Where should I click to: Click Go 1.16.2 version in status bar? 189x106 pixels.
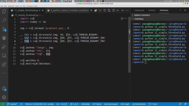[x=62, y=104]
